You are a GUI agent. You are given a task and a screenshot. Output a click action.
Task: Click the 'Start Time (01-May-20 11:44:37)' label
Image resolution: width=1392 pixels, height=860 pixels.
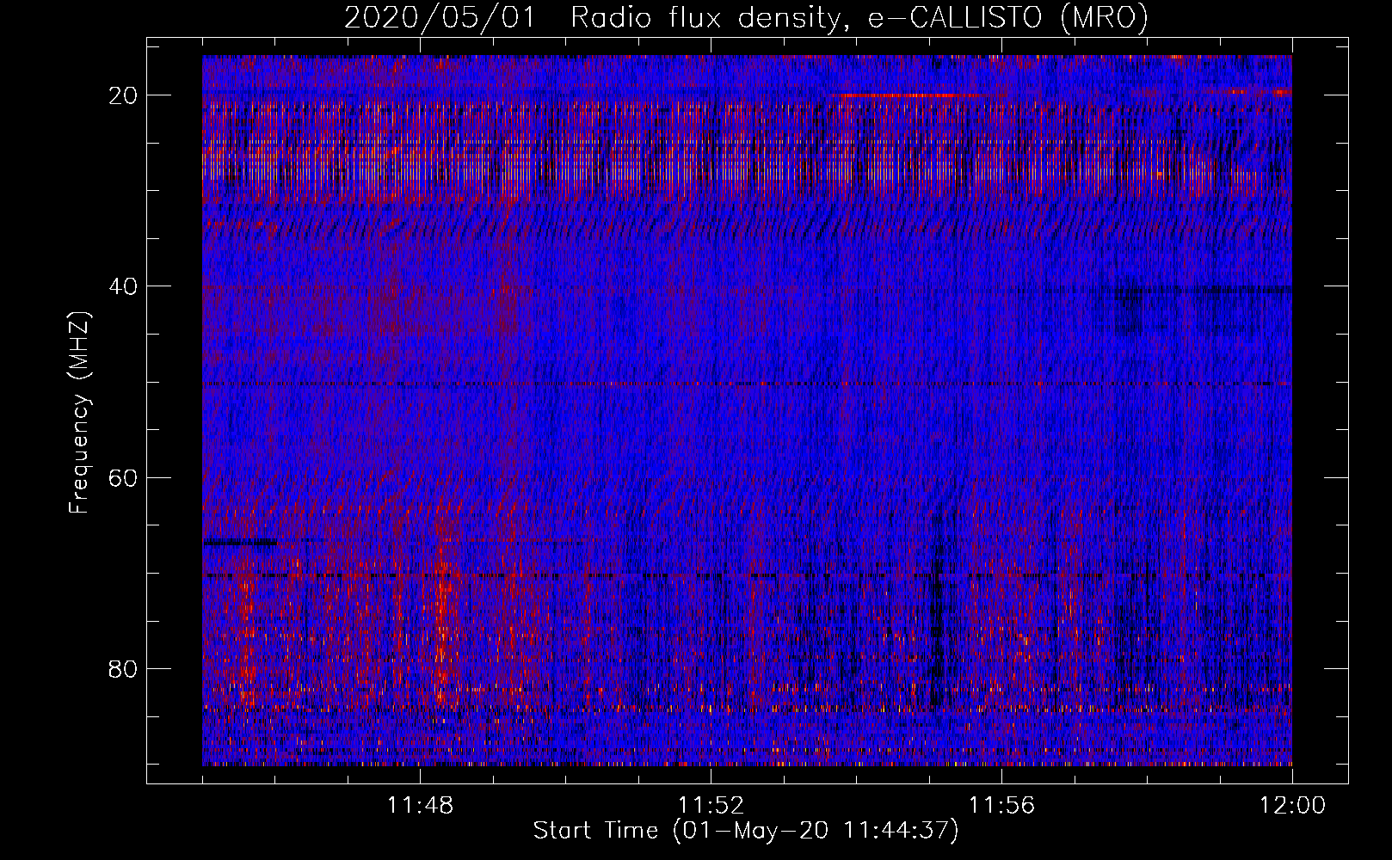tap(746, 831)
